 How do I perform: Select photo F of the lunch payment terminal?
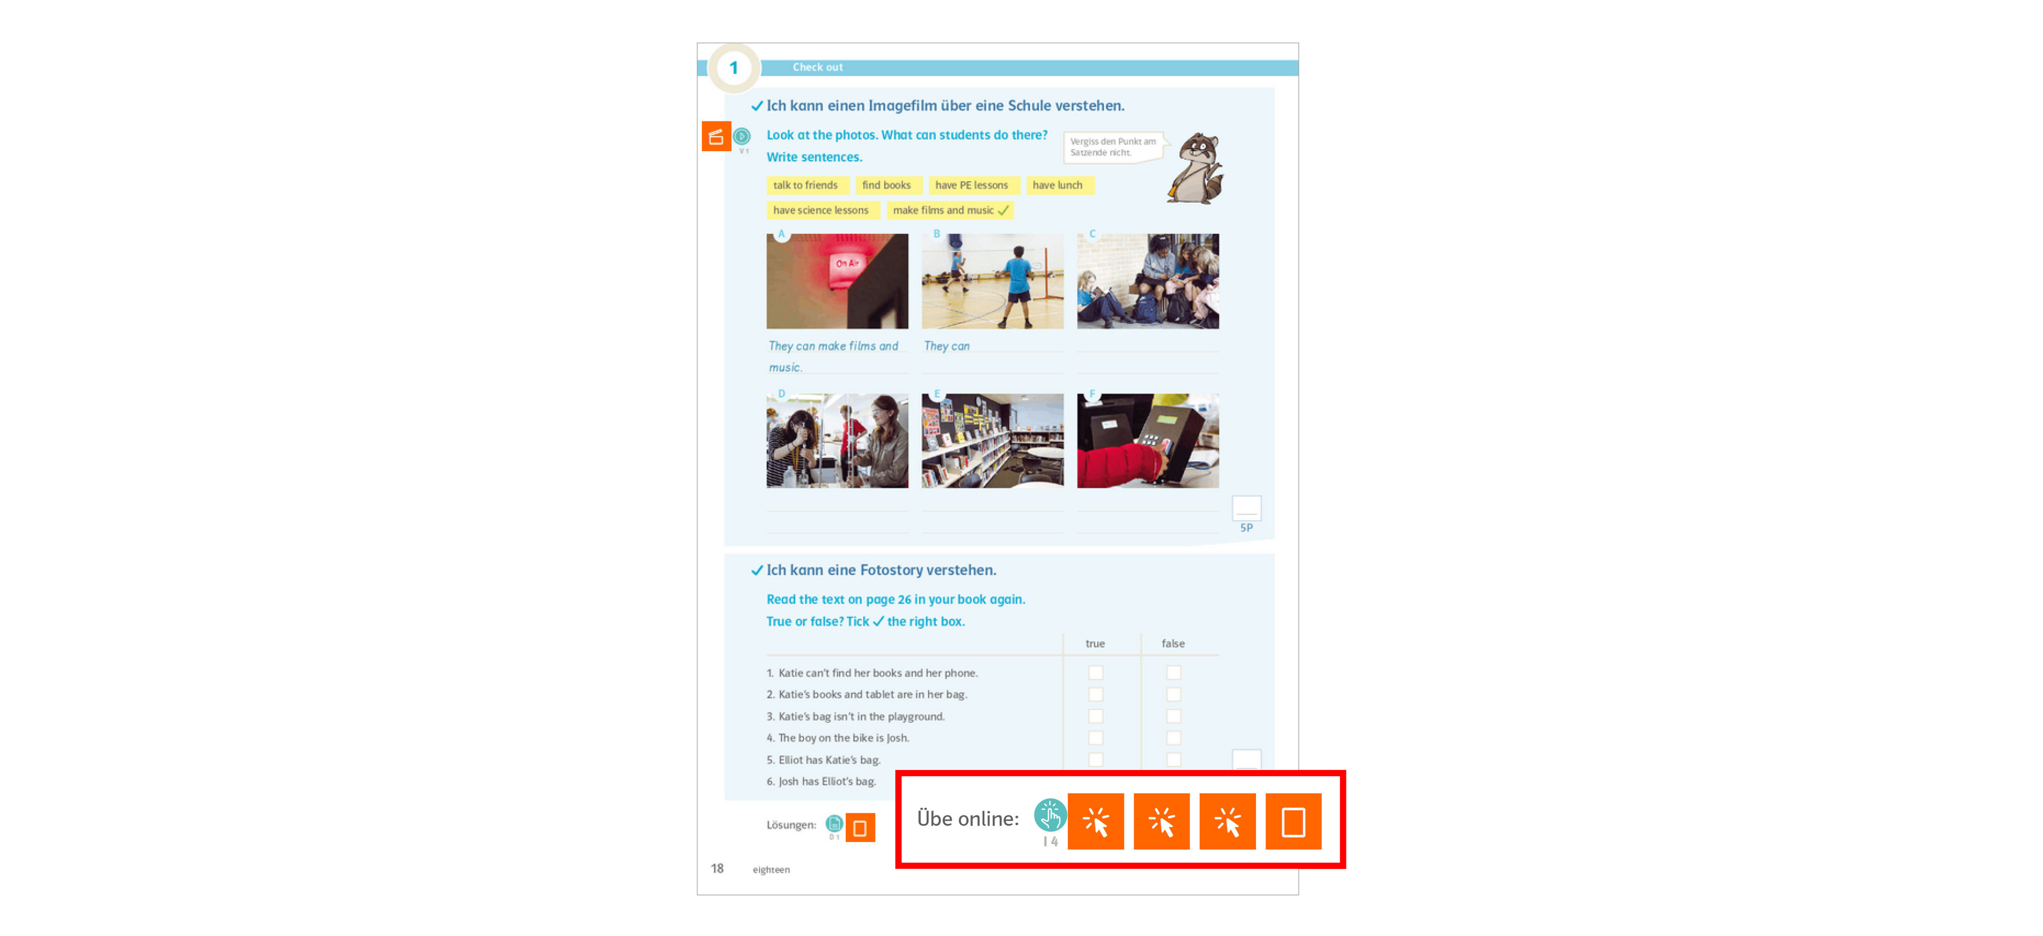click(x=1148, y=440)
